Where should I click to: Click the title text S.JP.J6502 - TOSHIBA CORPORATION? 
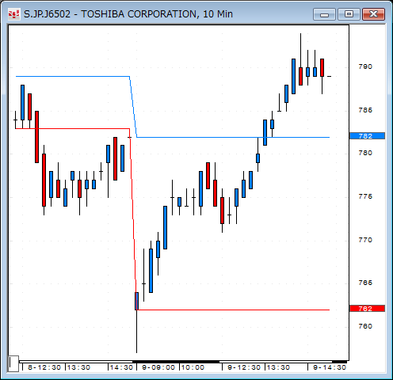click(x=110, y=14)
